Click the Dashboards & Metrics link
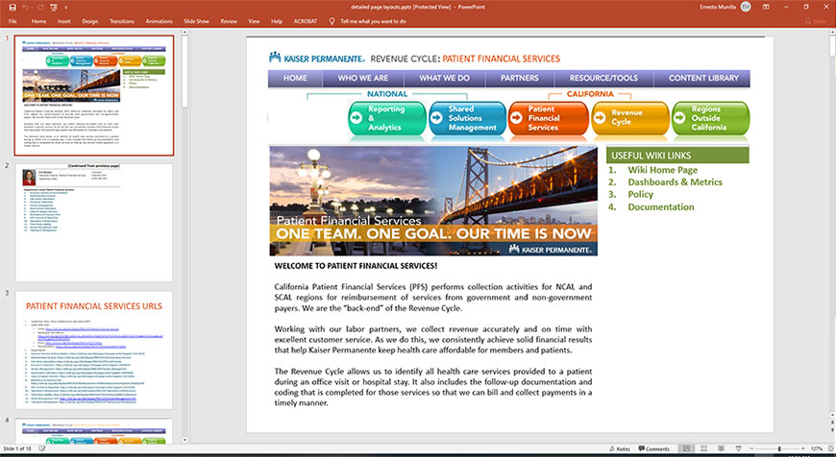The height and width of the screenshot is (457, 836). click(675, 182)
